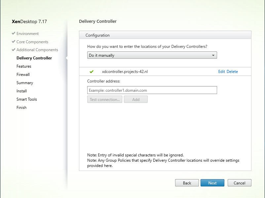The image size is (265, 198).
Task: Click the Add button
Action: pyautogui.click(x=136, y=99)
